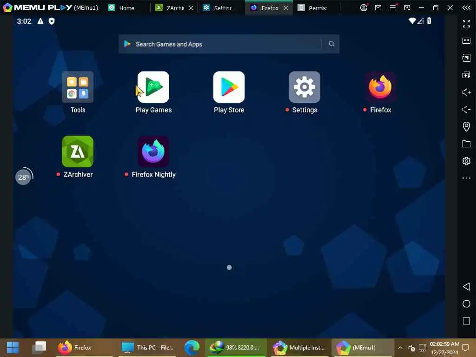Open the MEmu account profile icon
The image size is (476, 357).
coord(364,7)
